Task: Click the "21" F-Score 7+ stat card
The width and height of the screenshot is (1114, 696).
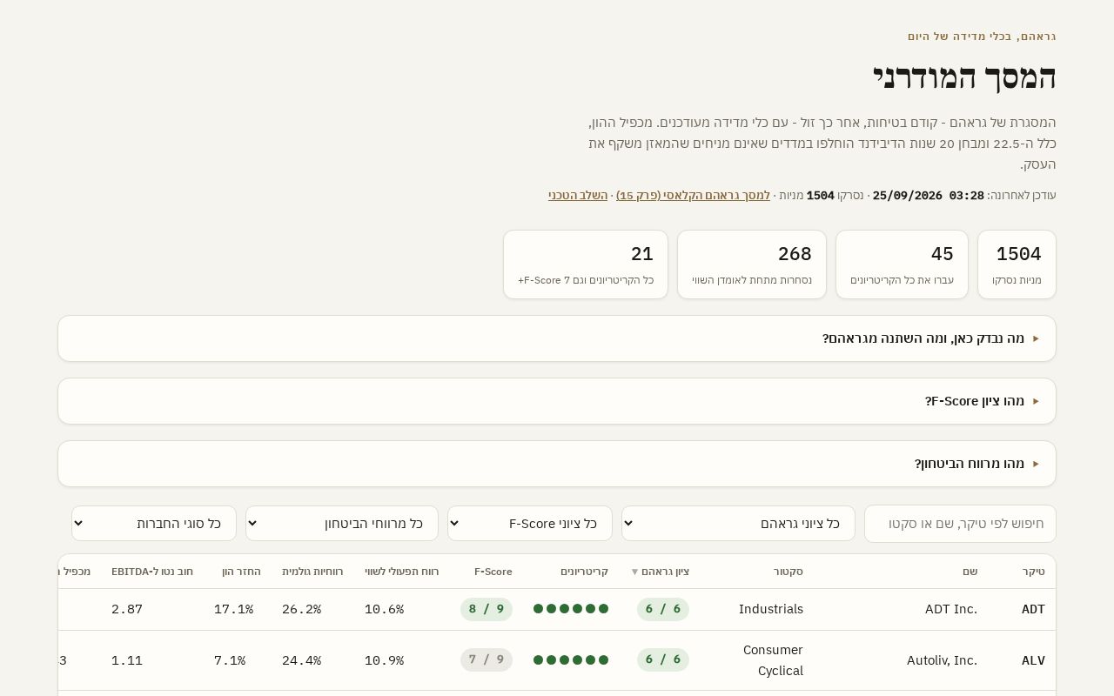Action: tap(586, 264)
